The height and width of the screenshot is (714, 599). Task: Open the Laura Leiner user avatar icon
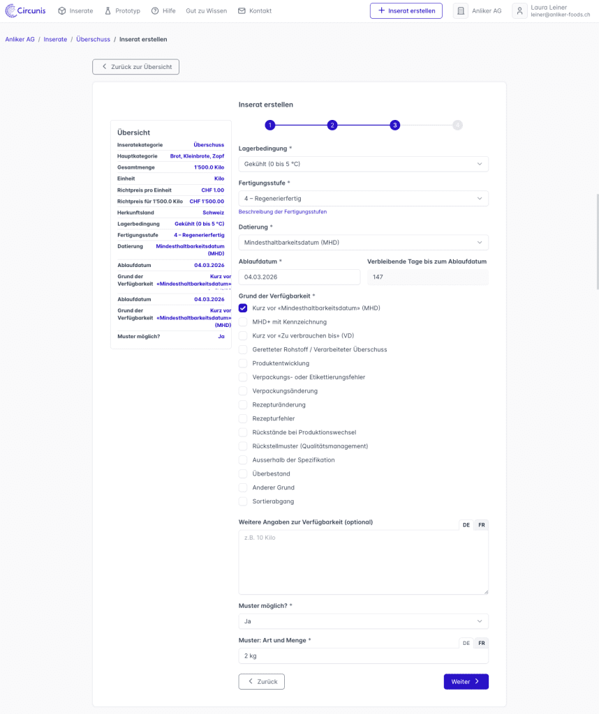(x=519, y=11)
